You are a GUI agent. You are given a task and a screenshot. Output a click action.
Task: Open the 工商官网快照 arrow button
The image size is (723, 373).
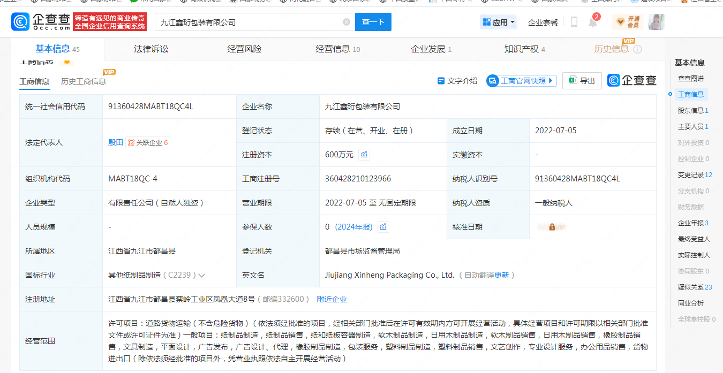pos(550,81)
